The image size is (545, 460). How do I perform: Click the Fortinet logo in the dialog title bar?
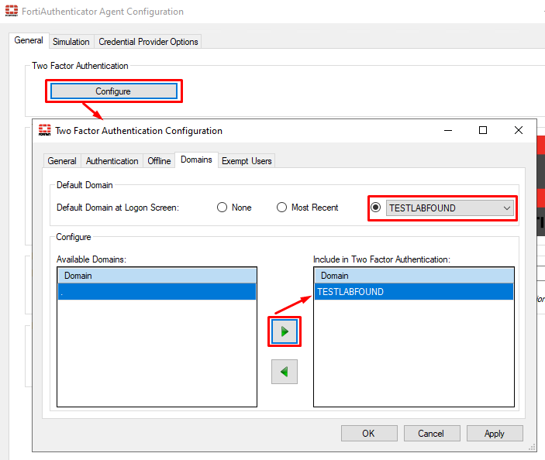pos(44,130)
